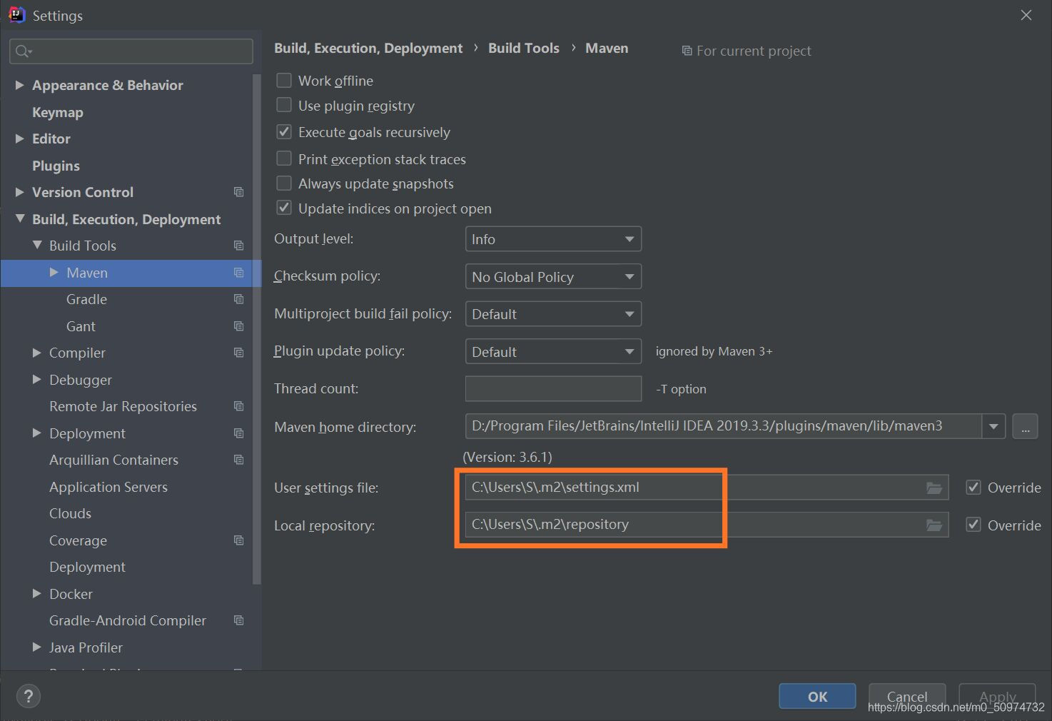Image resolution: width=1052 pixels, height=721 pixels.
Task: Uncheck Update indices on project open
Action: pyautogui.click(x=284, y=208)
